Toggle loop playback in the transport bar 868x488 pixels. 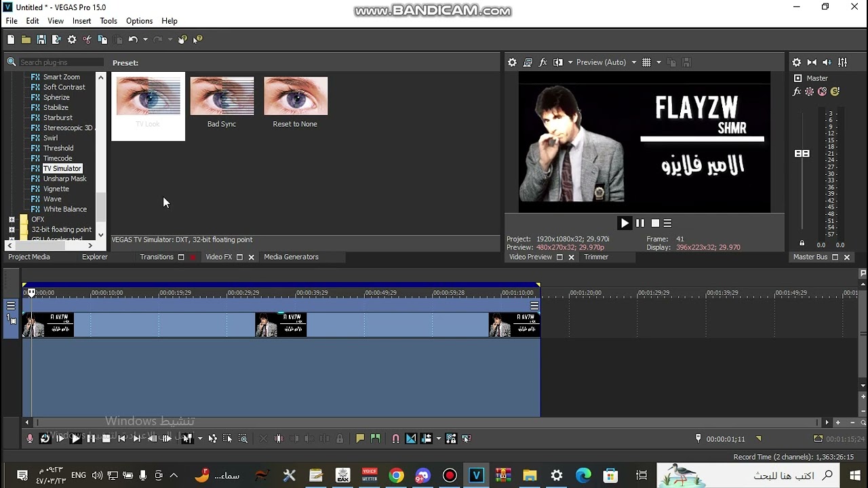(x=45, y=439)
